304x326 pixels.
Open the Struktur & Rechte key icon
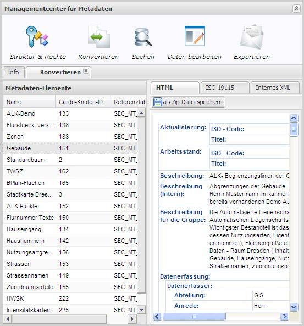(x=37, y=37)
